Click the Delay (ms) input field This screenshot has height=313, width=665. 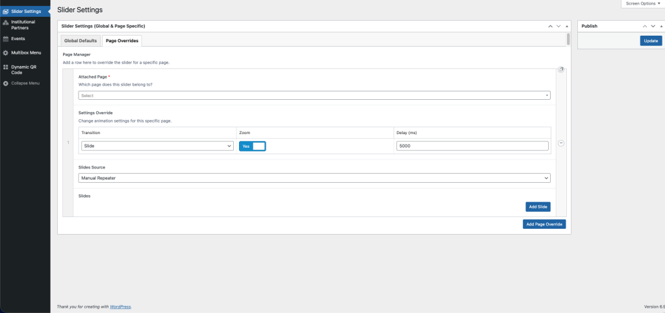click(x=473, y=146)
